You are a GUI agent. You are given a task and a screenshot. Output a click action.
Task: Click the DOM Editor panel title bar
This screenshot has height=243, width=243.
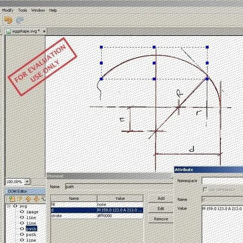click(x=25, y=191)
